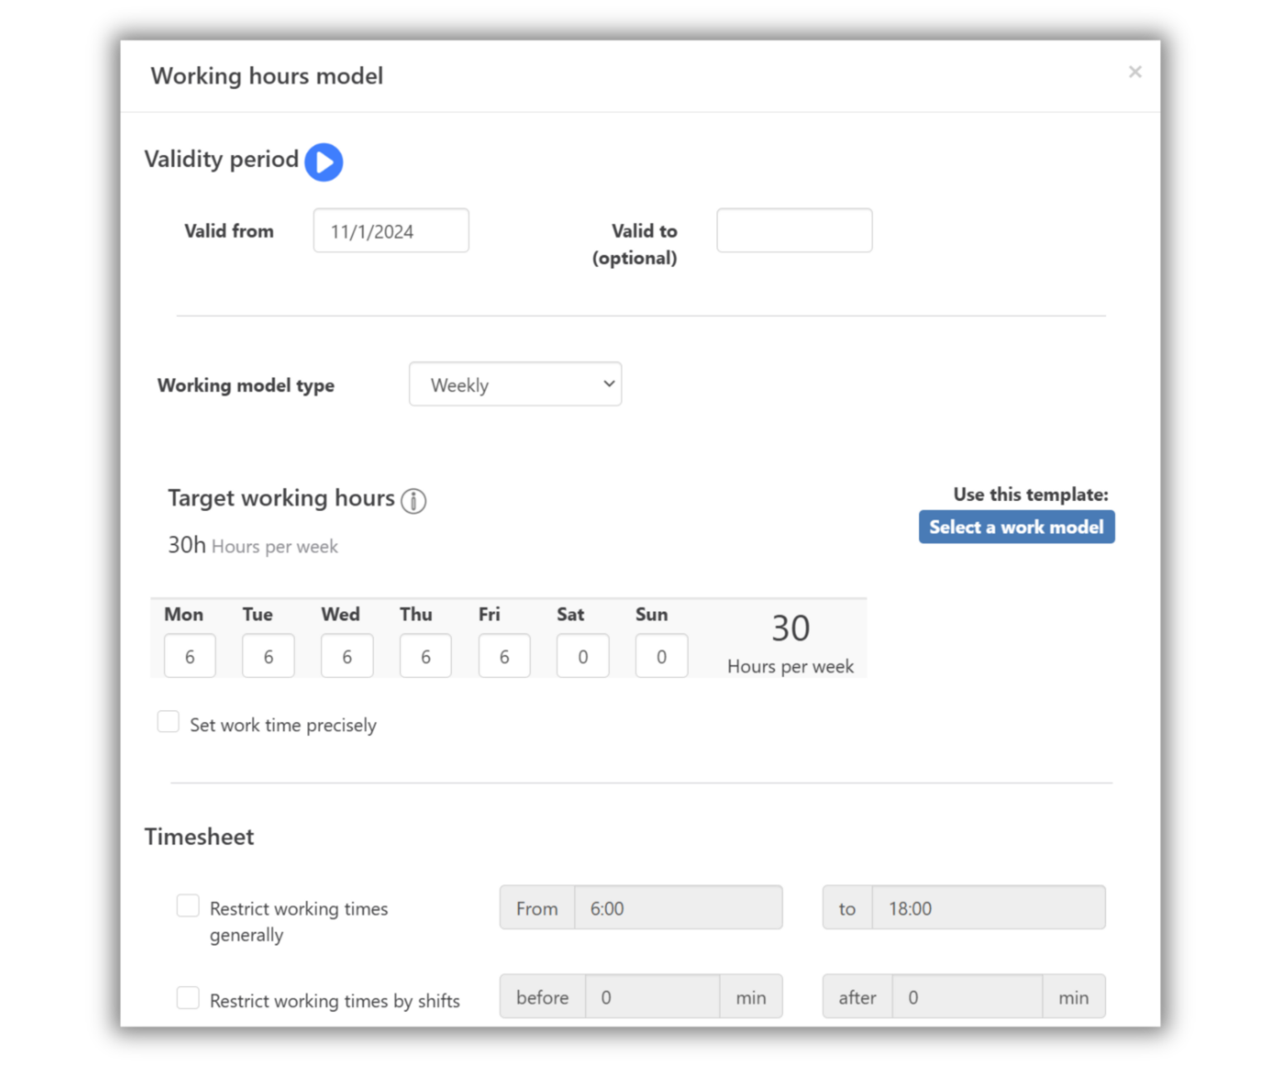Viewport: 1281px width, 1067px height.
Task: Enable Restrict working times by shifts
Action: tap(188, 997)
